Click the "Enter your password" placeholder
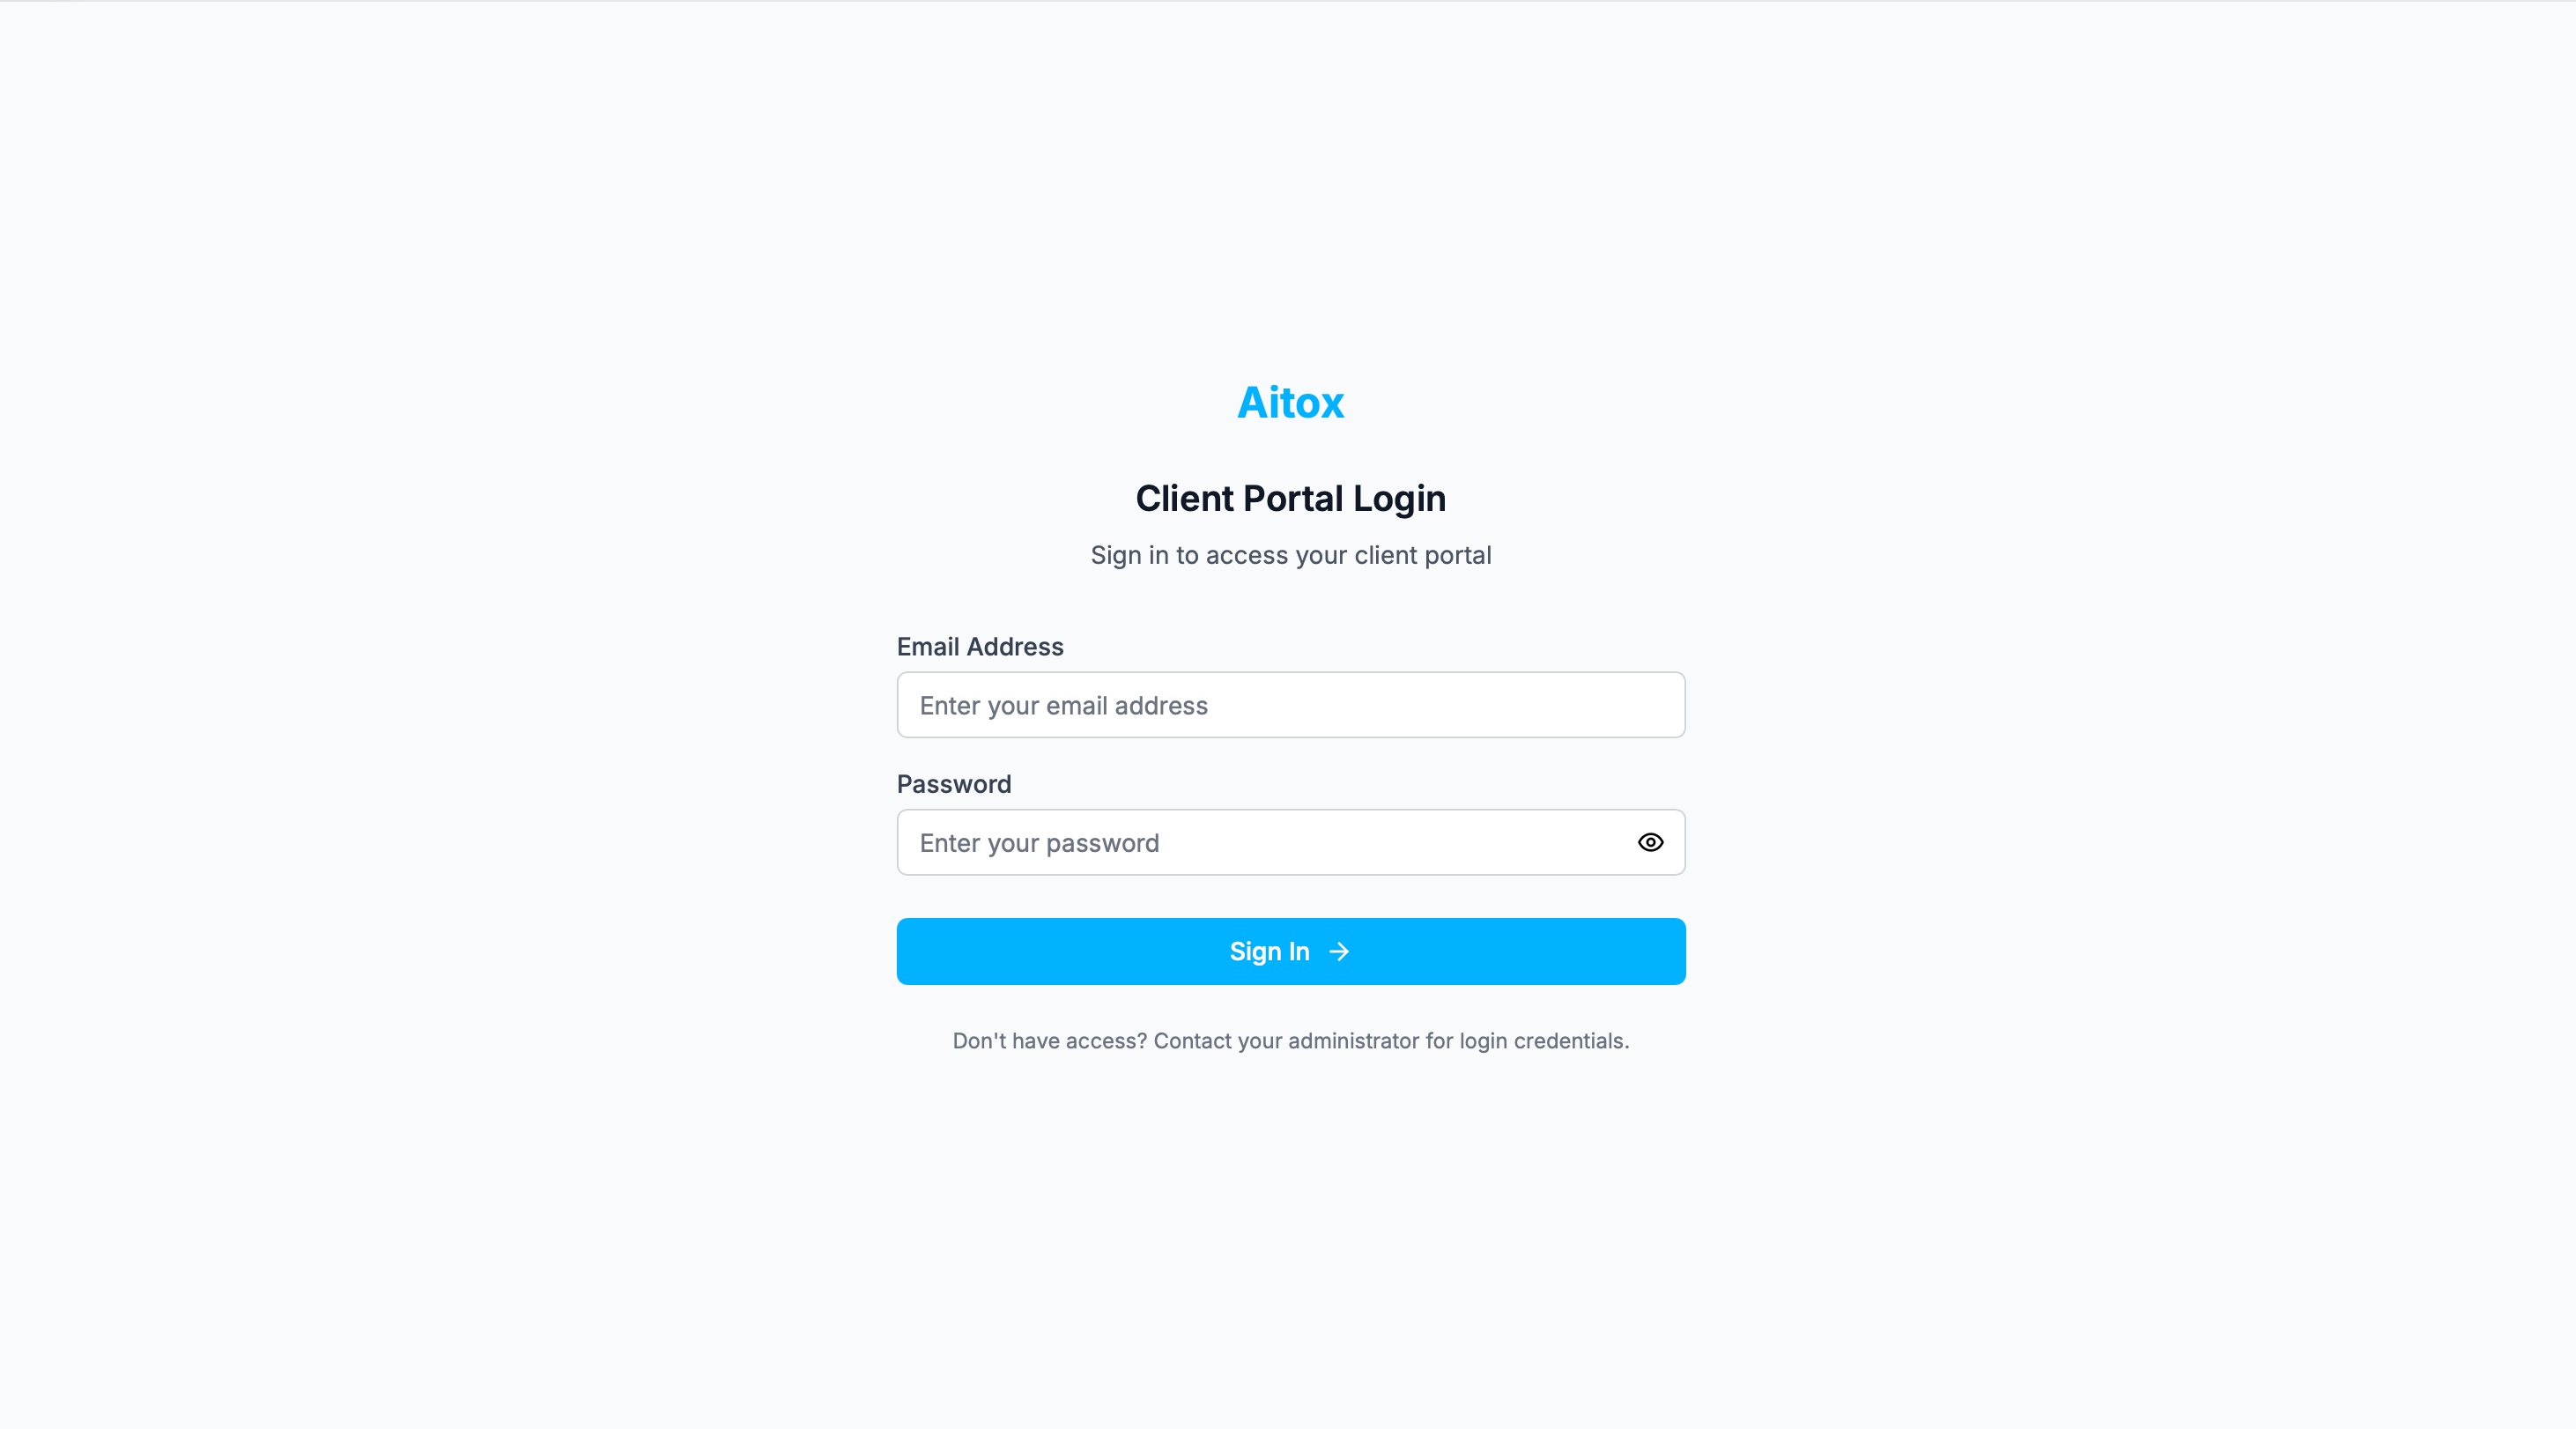Screen dimensions: 2576x1429 (1039, 843)
